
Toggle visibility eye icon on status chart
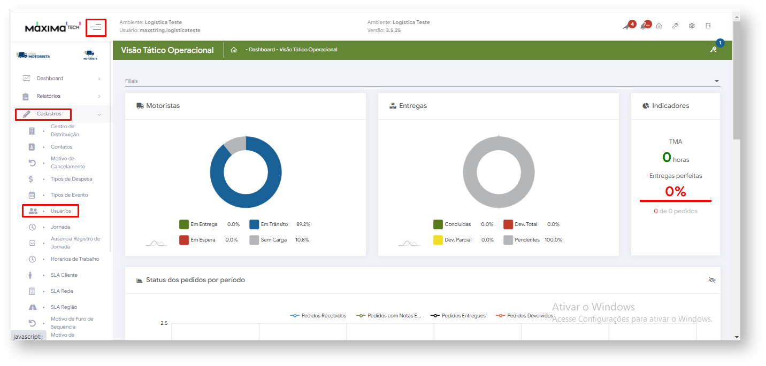coord(712,280)
